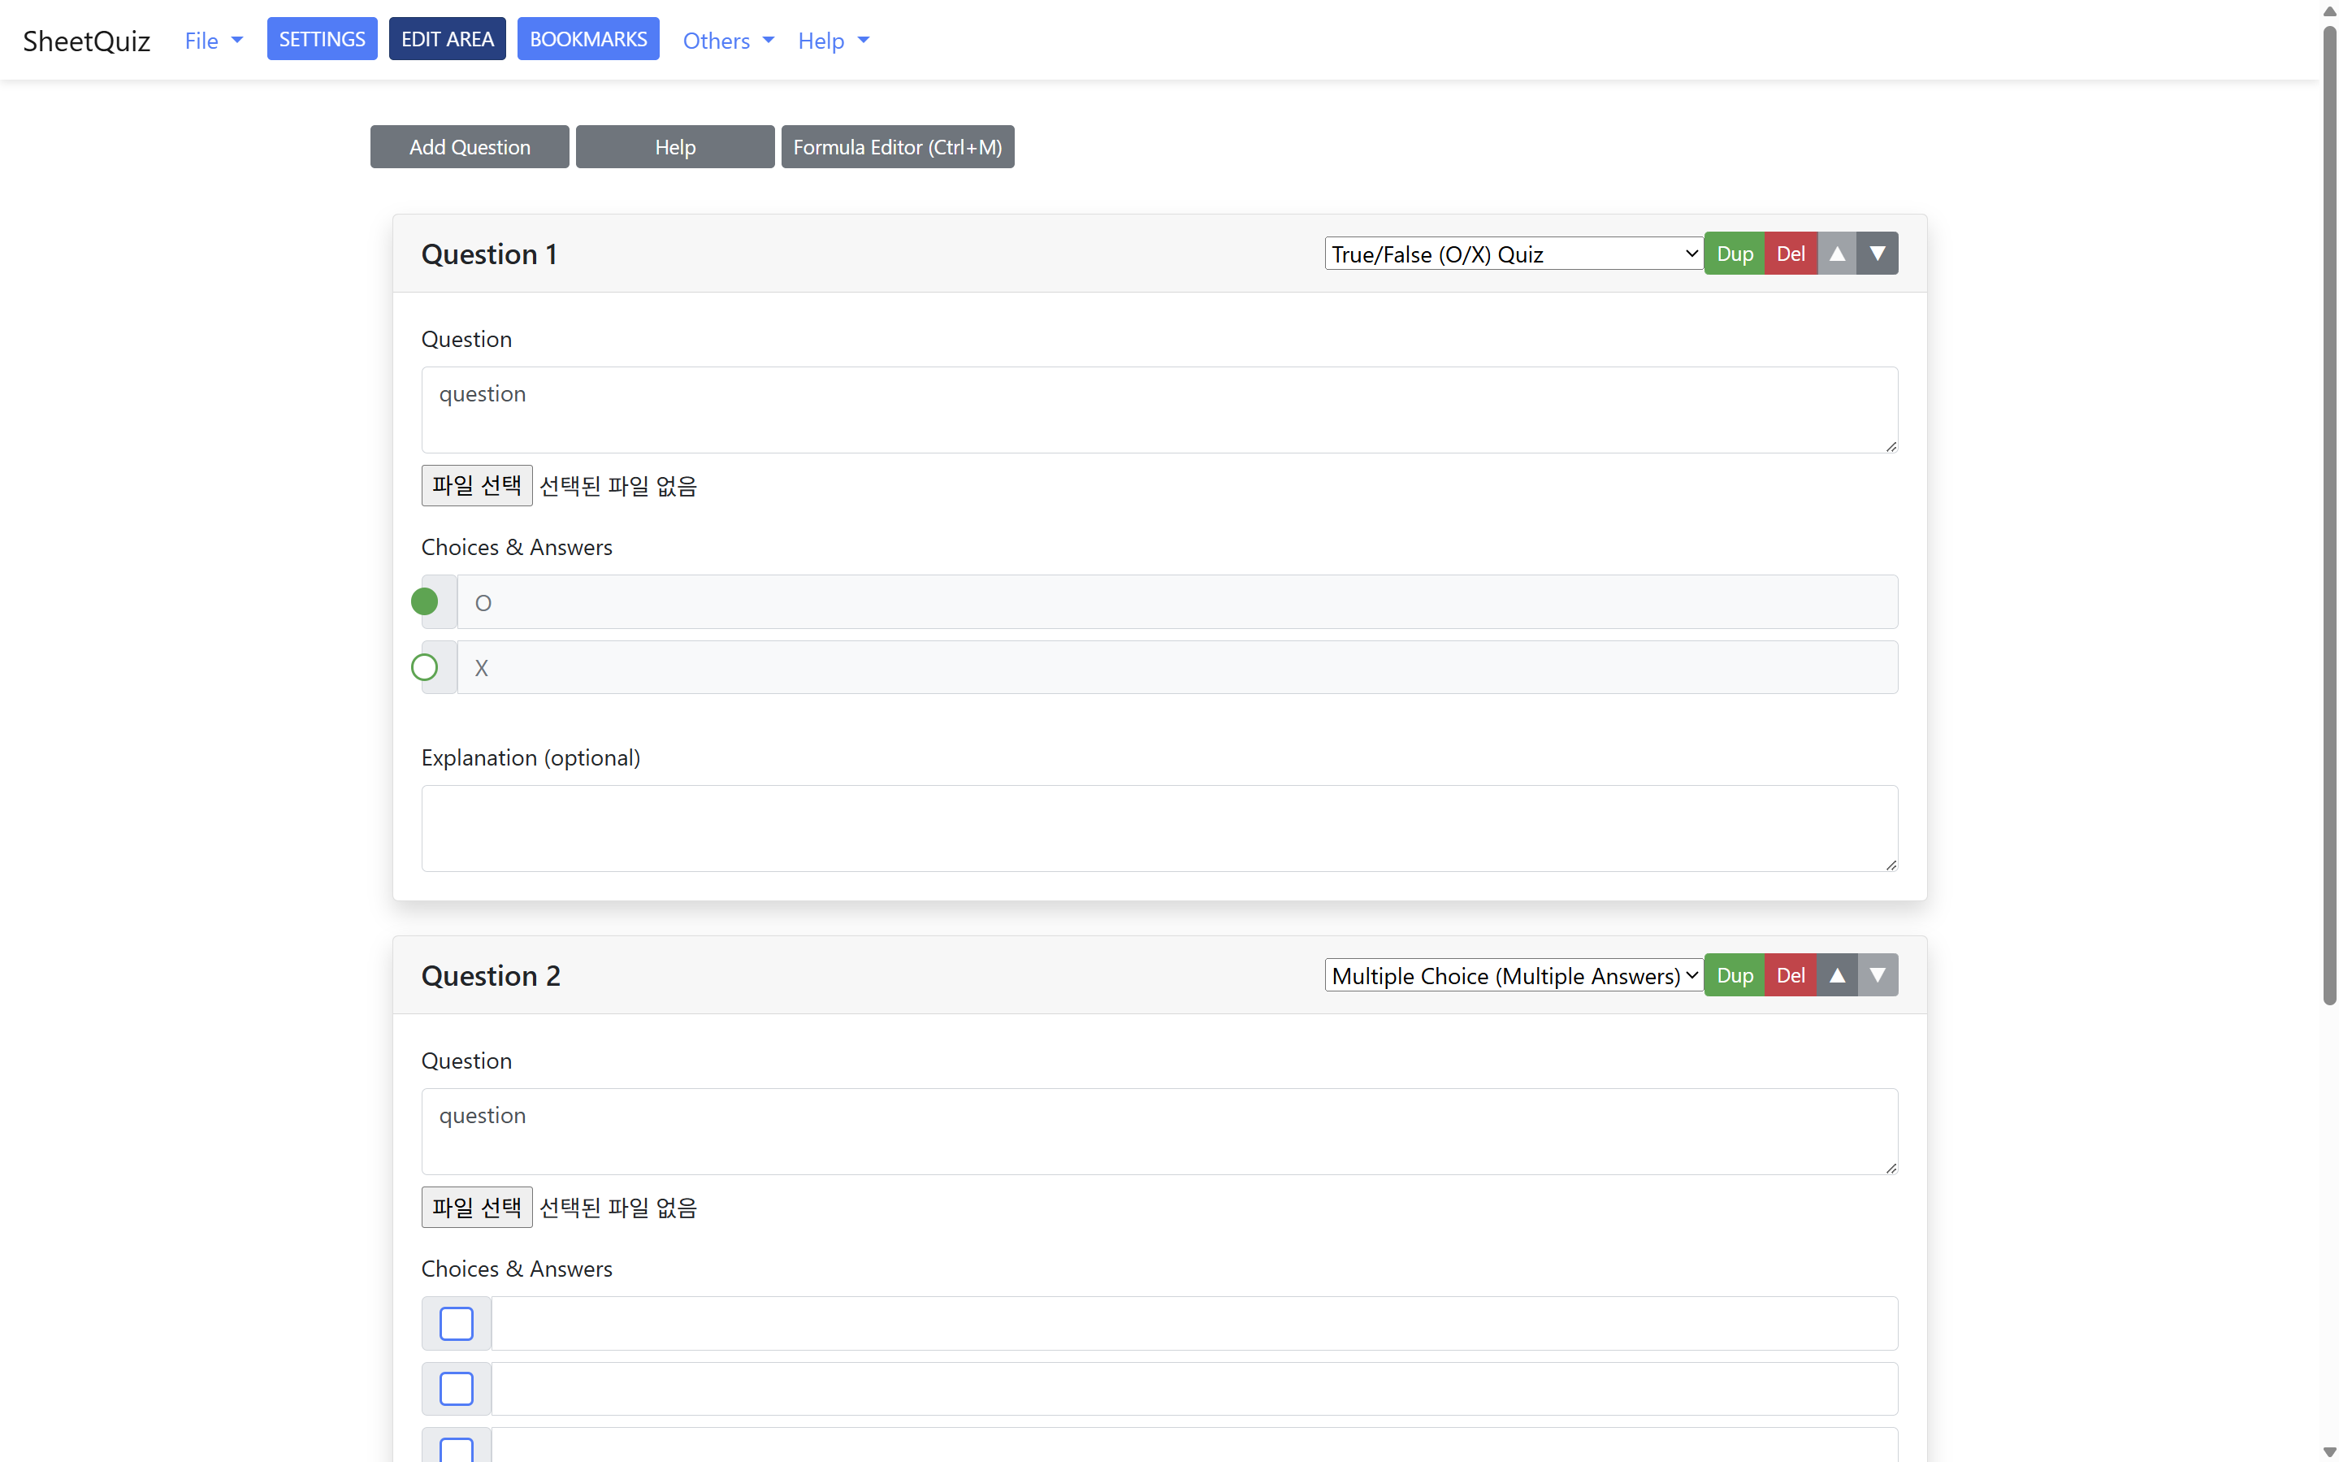
Task: Check the second choice checkbox in Question 2
Action: click(x=457, y=1389)
